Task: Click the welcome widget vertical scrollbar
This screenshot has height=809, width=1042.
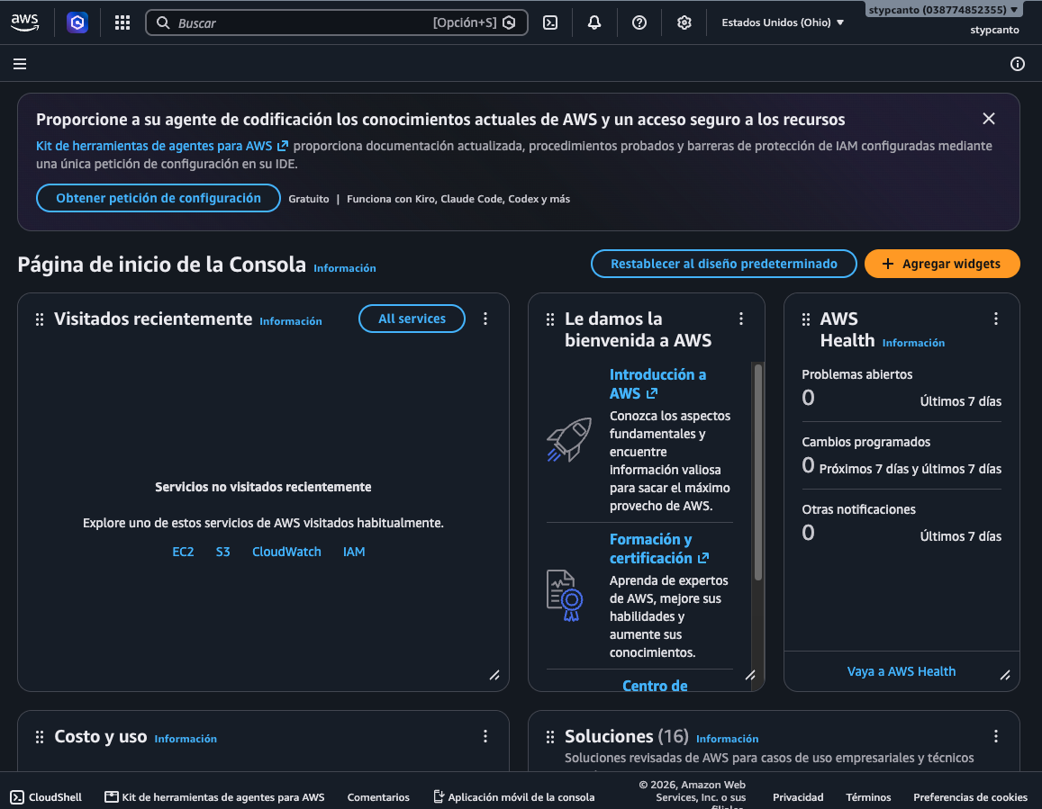Action: coord(757,472)
